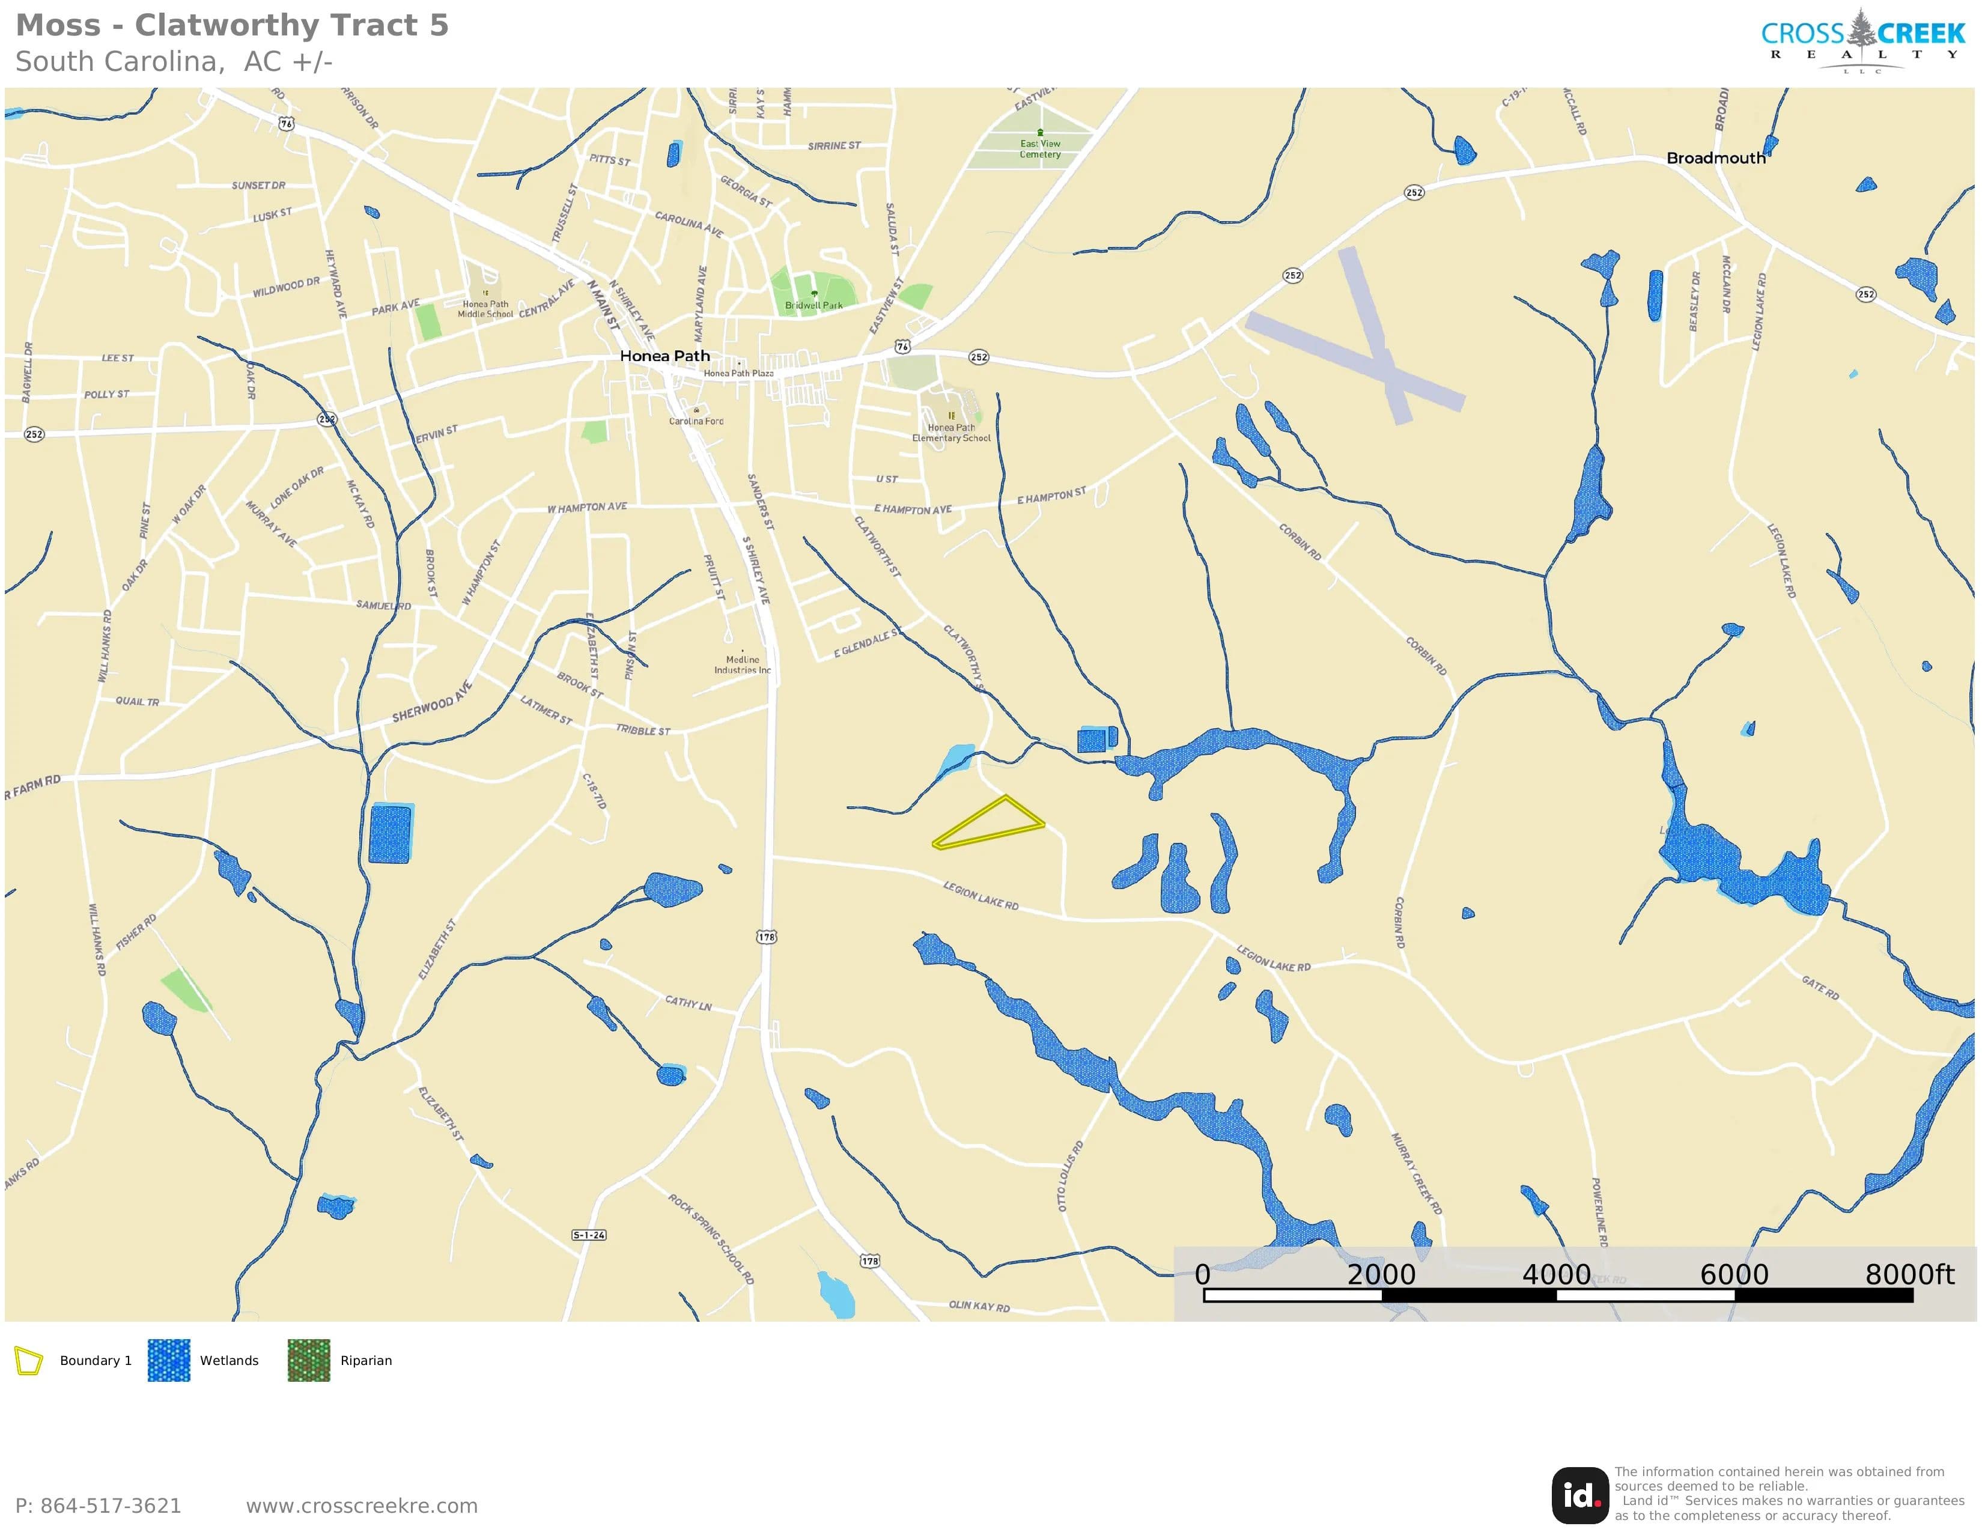Click the Land id logo icon
This screenshot has width=1982, height=1532.
(x=1580, y=1495)
